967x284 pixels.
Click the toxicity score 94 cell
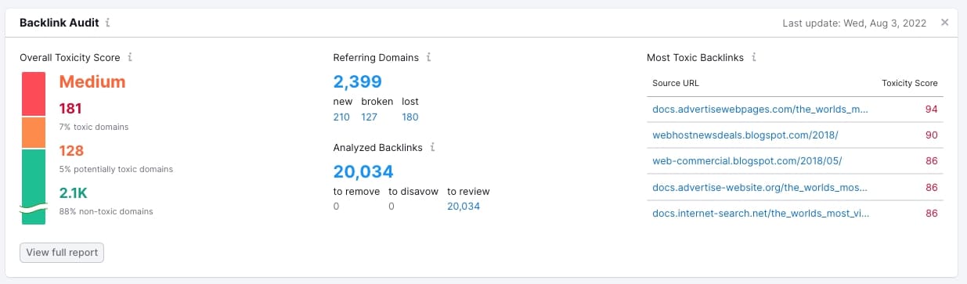[931, 109]
